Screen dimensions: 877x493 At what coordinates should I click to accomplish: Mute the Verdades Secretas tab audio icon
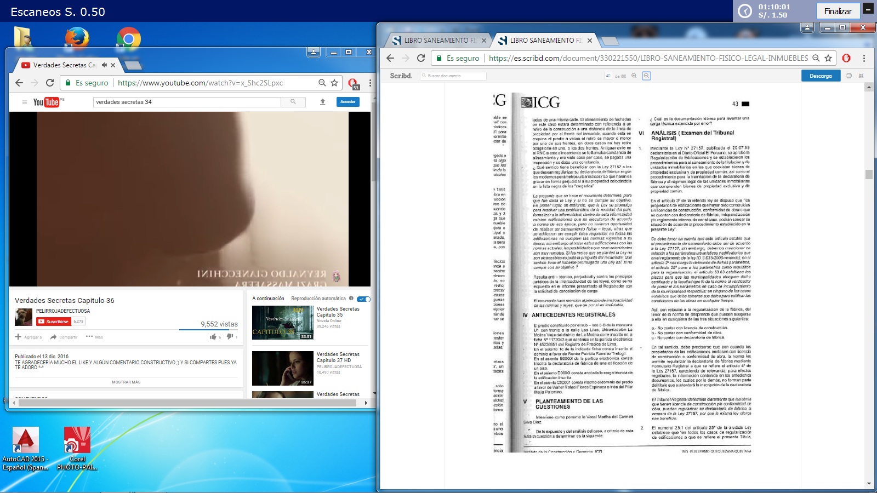[x=104, y=65]
